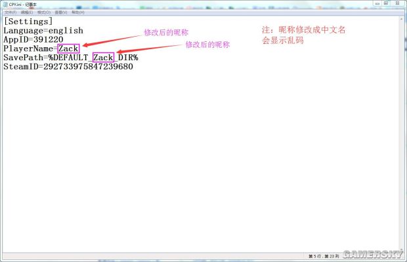Open the 帮助(H) Help menu
Viewport: 407px width, 262px height.
[77, 12]
